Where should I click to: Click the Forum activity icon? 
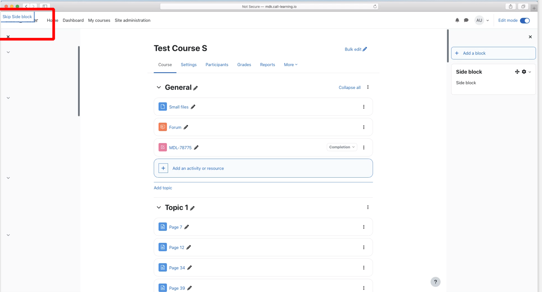[x=163, y=127]
